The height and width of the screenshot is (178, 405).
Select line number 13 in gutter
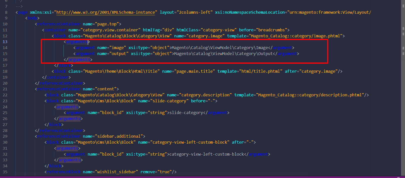(5, 42)
